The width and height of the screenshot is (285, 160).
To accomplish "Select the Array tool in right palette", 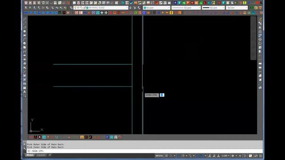I will point(260,35).
